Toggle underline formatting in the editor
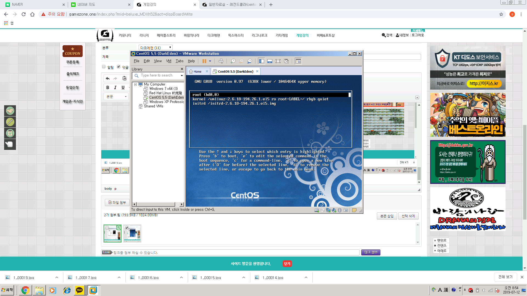 123,87
